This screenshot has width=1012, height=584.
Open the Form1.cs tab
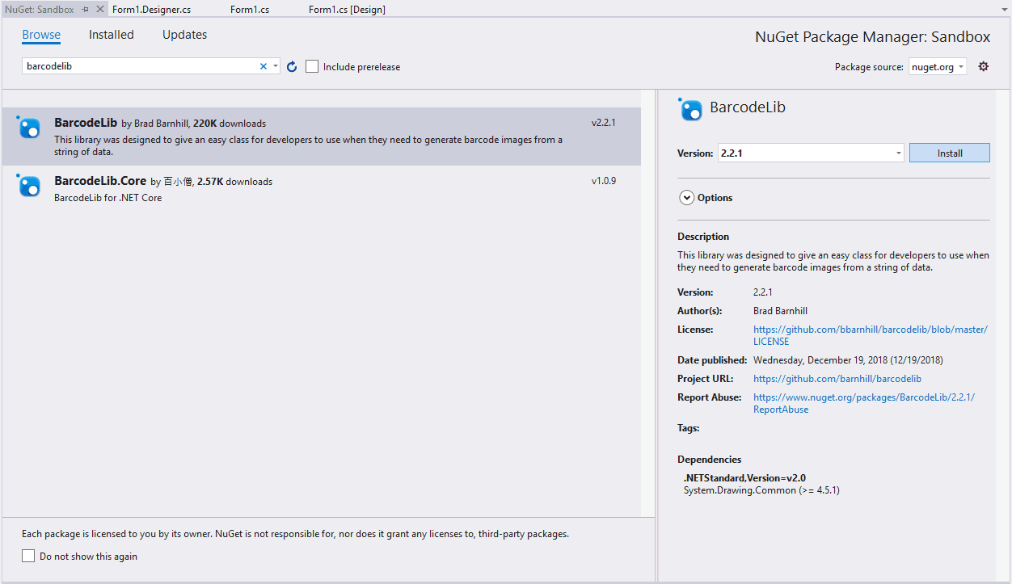(x=250, y=10)
